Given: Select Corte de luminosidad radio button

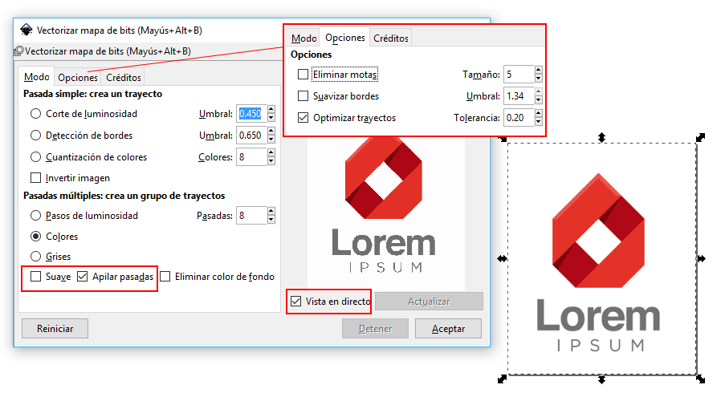Looking at the screenshot, I should click(x=36, y=114).
